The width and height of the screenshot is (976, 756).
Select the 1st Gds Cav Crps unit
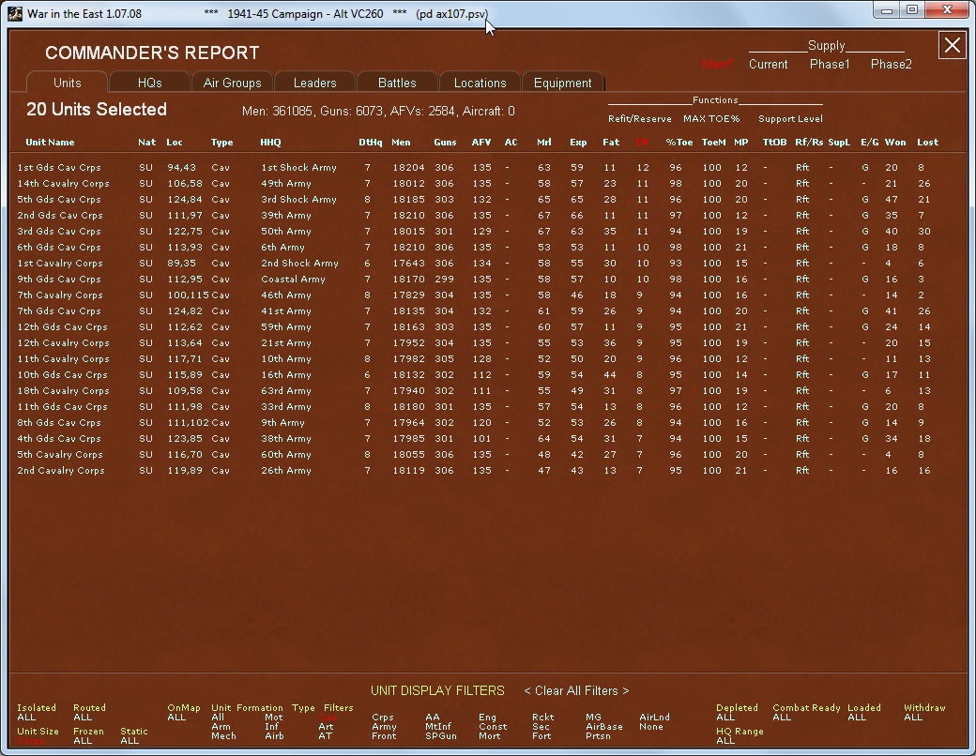58,167
